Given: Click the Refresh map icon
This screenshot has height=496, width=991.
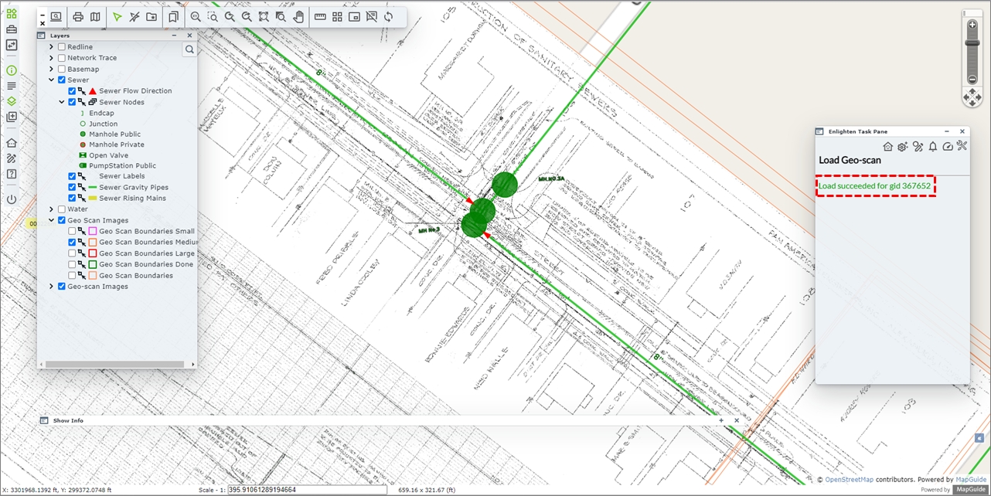Looking at the screenshot, I should (388, 16).
